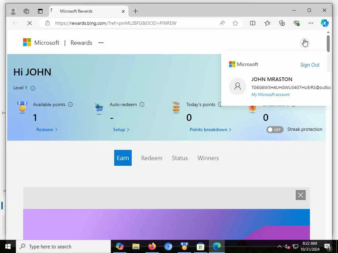Image resolution: width=338 pixels, height=253 pixels.
Task: Switch to the Winners tab
Action: click(x=208, y=158)
